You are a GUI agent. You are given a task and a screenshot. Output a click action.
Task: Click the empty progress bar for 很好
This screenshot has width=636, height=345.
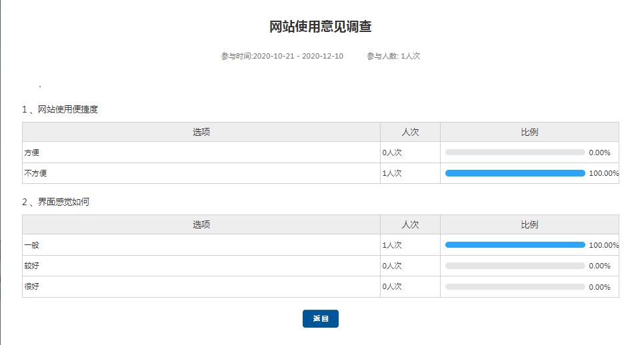[515, 287]
